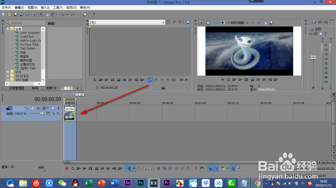Click the Copy icon in the toolbar
The height and width of the screenshot is (188, 336).
pos(47,14)
